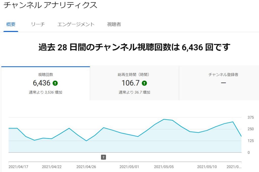The image size is (259, 172).
Task: Go to the 視聴者 tab
Action: 114,25
